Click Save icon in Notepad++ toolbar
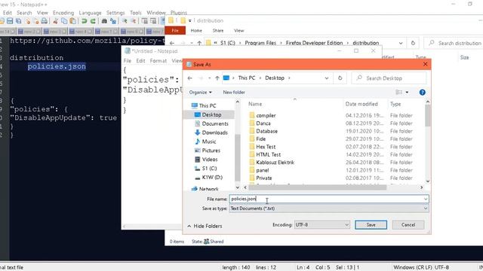Viewport: 483px width, 271px height. click(x=10, y=21)
